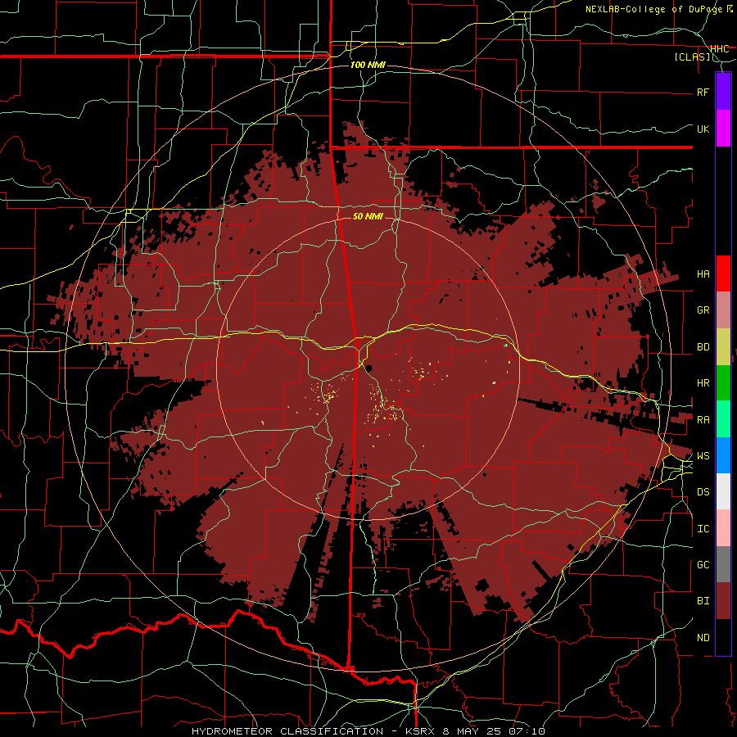Pick the olive-yellow BD legend swatch

pyautogui.click(x=723, y=346)
